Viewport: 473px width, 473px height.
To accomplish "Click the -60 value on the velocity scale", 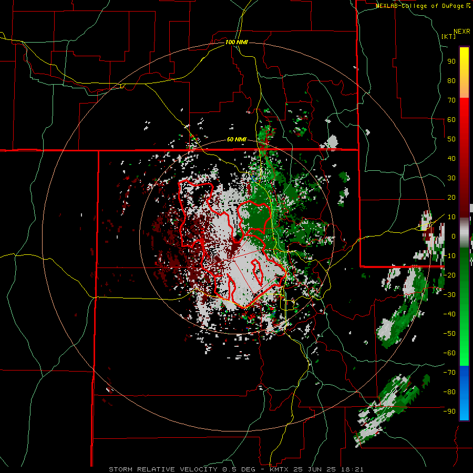I will 449,353.
